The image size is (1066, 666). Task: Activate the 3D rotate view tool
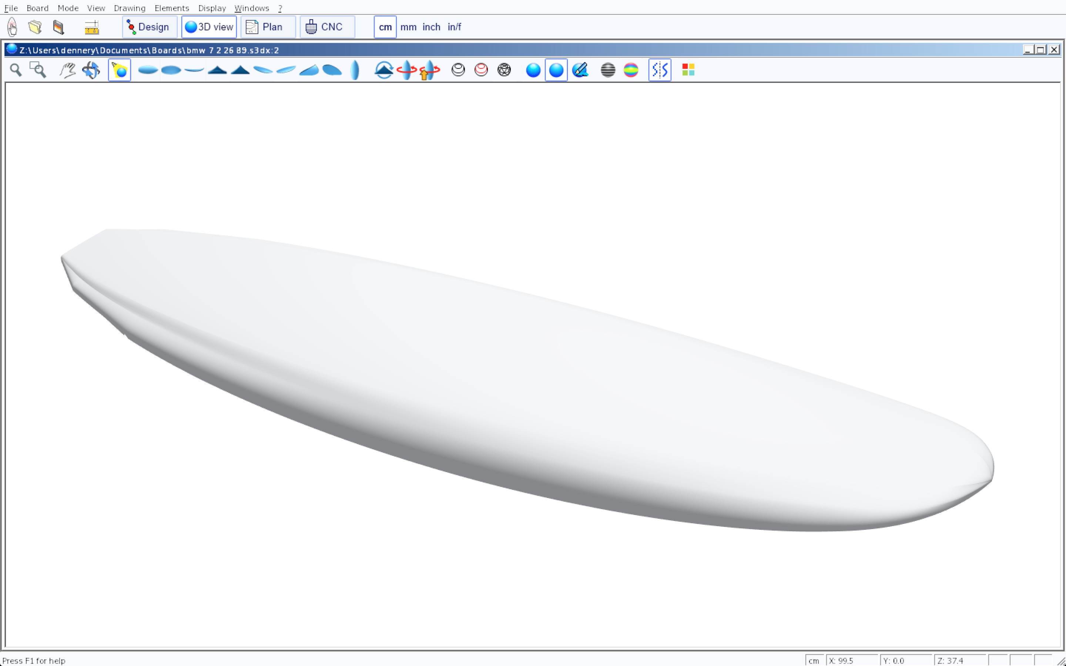[x=91, y=70]
